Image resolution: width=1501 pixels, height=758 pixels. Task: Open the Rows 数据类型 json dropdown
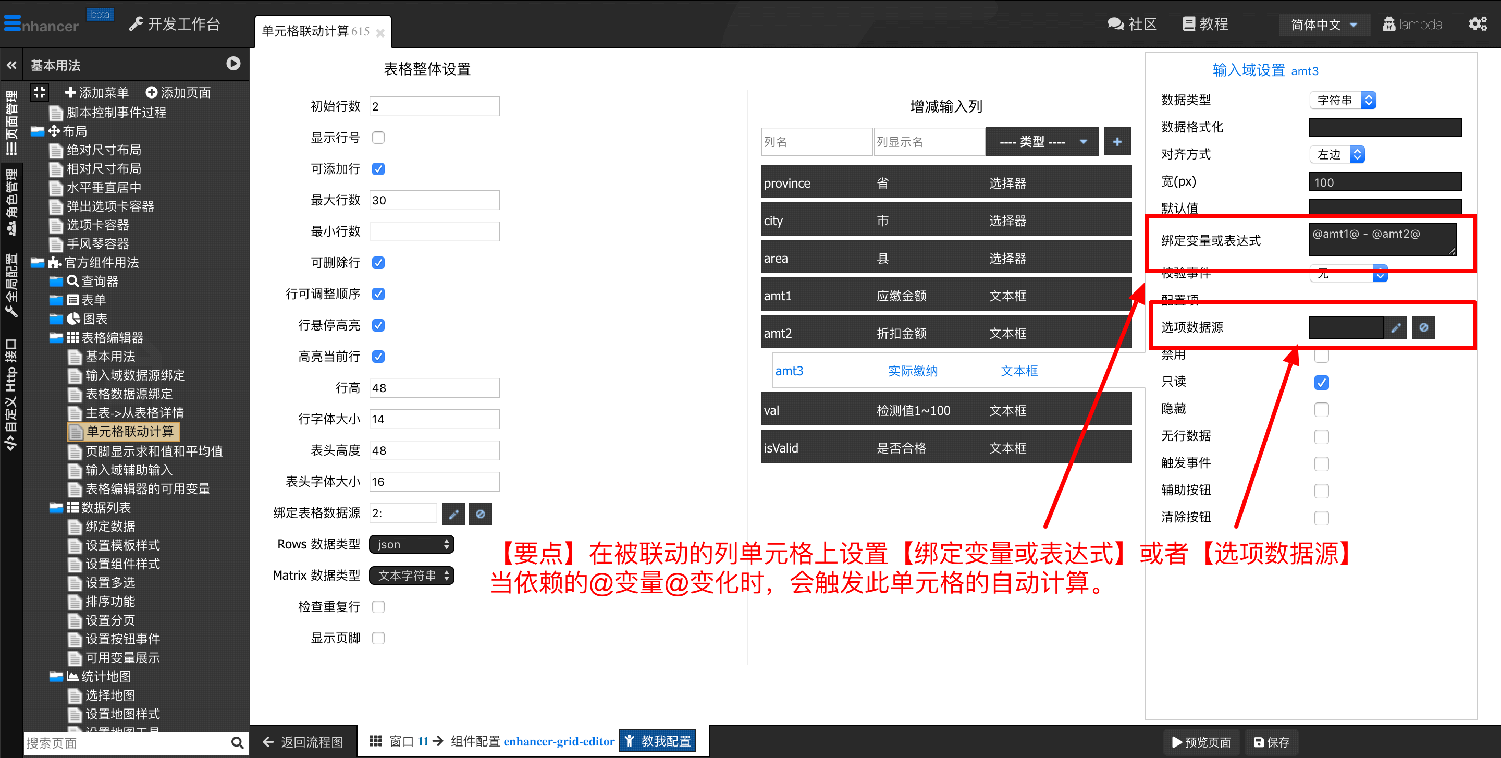click(x=411, y=544)
